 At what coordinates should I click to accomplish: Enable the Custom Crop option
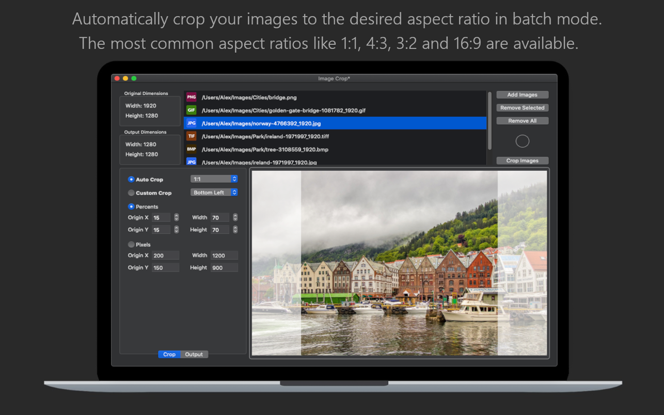pyautogui.click(x=131, y=193)
